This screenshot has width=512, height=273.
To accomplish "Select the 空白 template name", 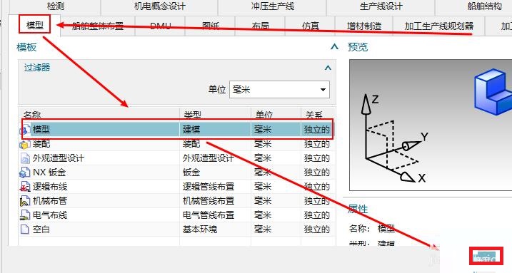I will pos(41,230).
